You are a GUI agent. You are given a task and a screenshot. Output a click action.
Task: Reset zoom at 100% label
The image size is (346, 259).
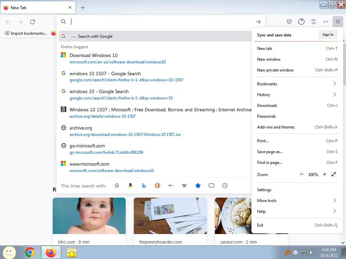313,175
